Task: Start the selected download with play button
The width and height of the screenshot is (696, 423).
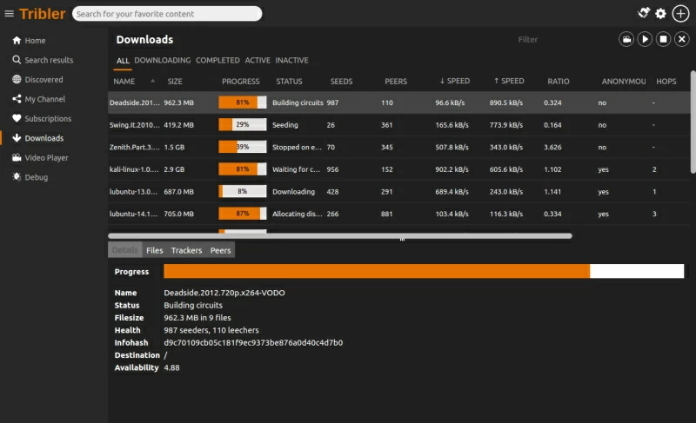Action: [645, 39]
